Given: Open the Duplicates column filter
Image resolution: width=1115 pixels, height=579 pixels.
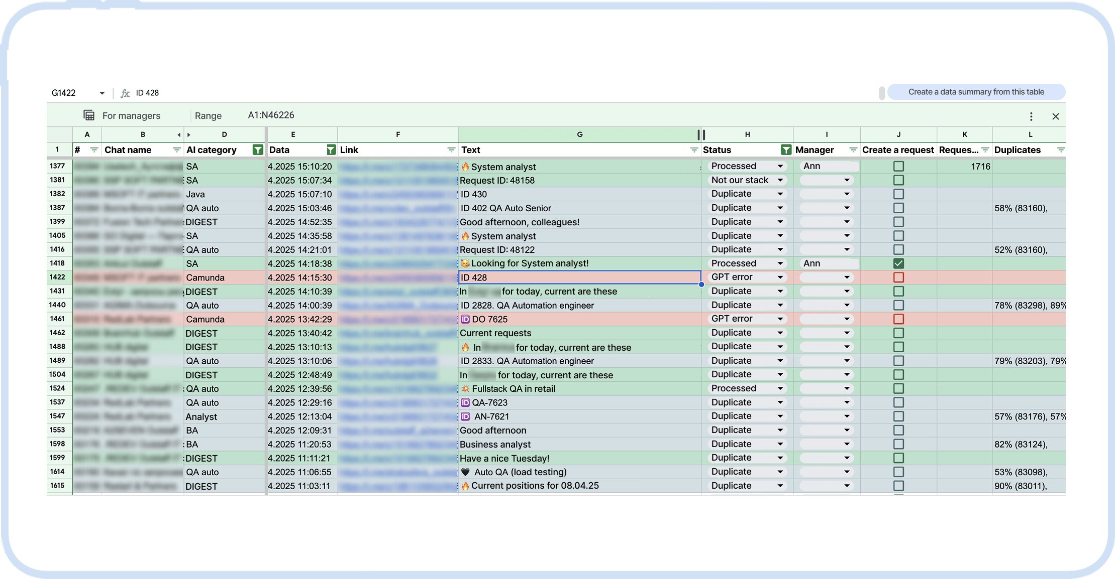Looking at the screenshot, I should click(1060, 150).
